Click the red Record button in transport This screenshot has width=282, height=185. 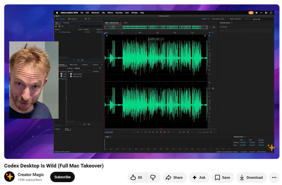point(161,132)
